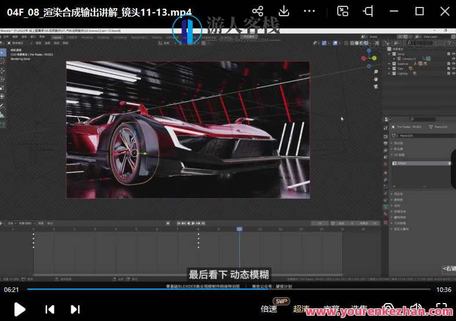
Task: Open the Material properties tab
Action: coord(386,214)
